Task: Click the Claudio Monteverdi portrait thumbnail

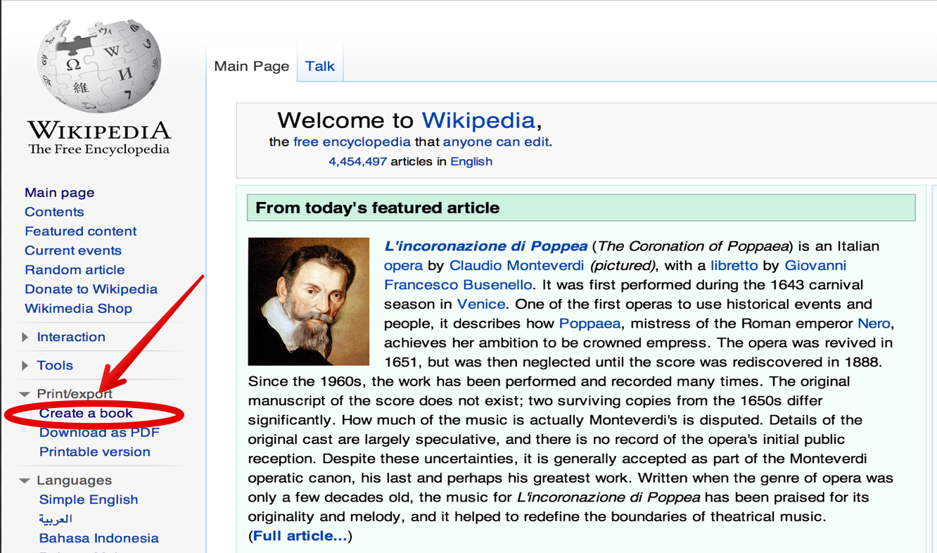Action: (x=309, y=301)
